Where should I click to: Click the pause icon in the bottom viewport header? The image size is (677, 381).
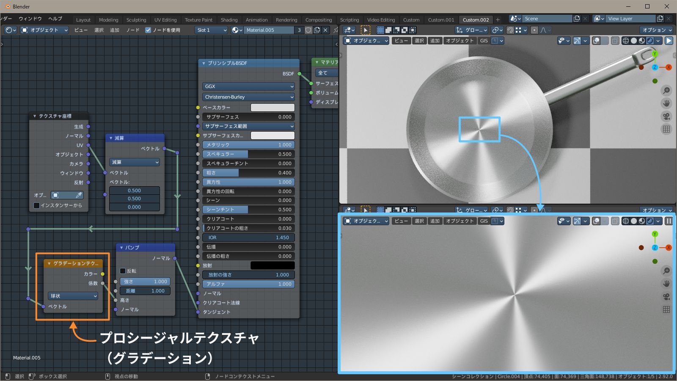tap(669, 221)
